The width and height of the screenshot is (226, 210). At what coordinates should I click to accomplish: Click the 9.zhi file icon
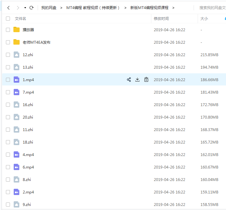click(16, 204)
